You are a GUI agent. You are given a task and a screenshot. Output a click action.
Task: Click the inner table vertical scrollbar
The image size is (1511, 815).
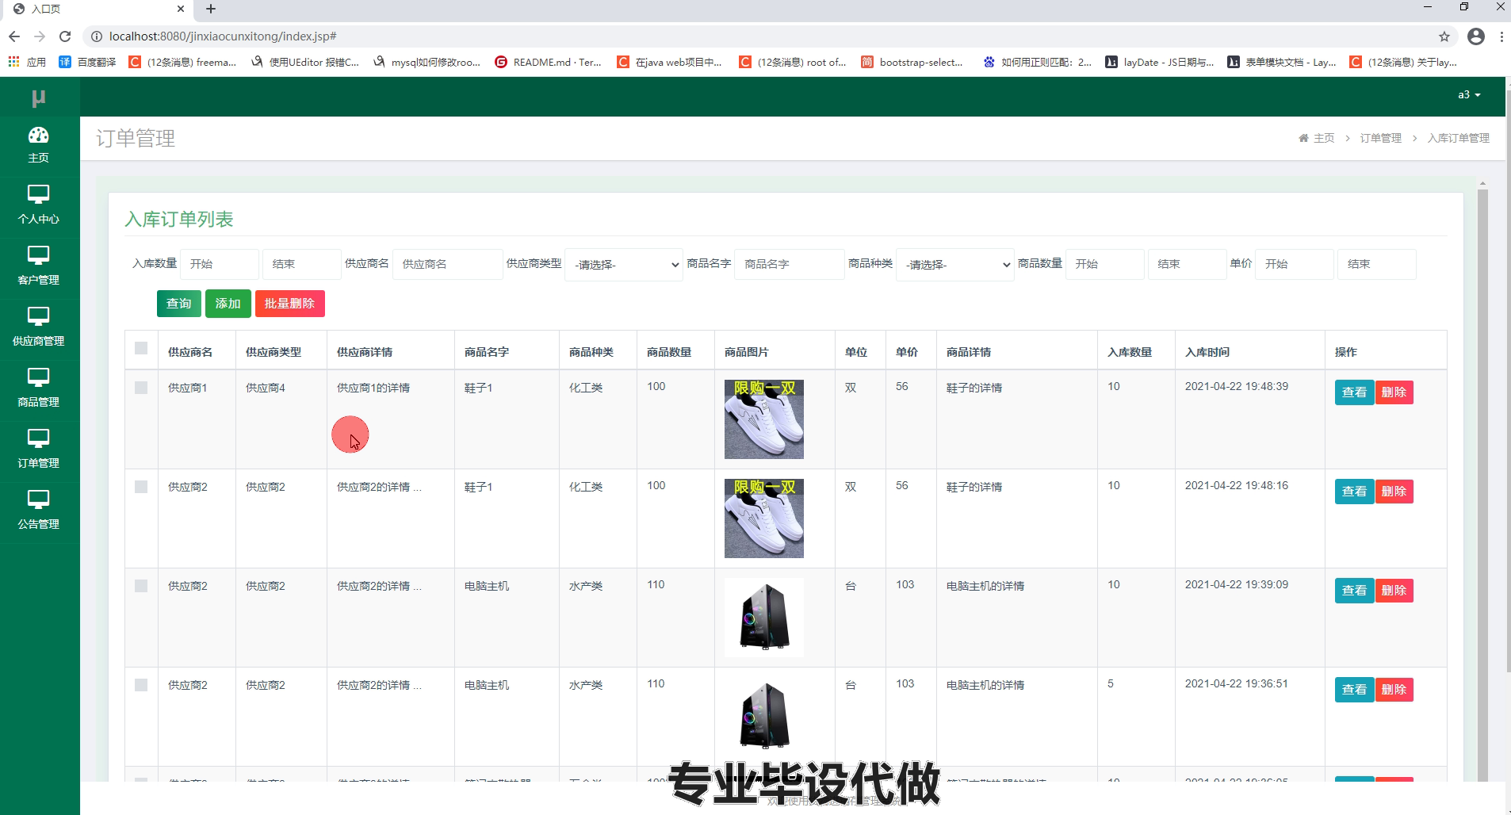click(1482, 484)
